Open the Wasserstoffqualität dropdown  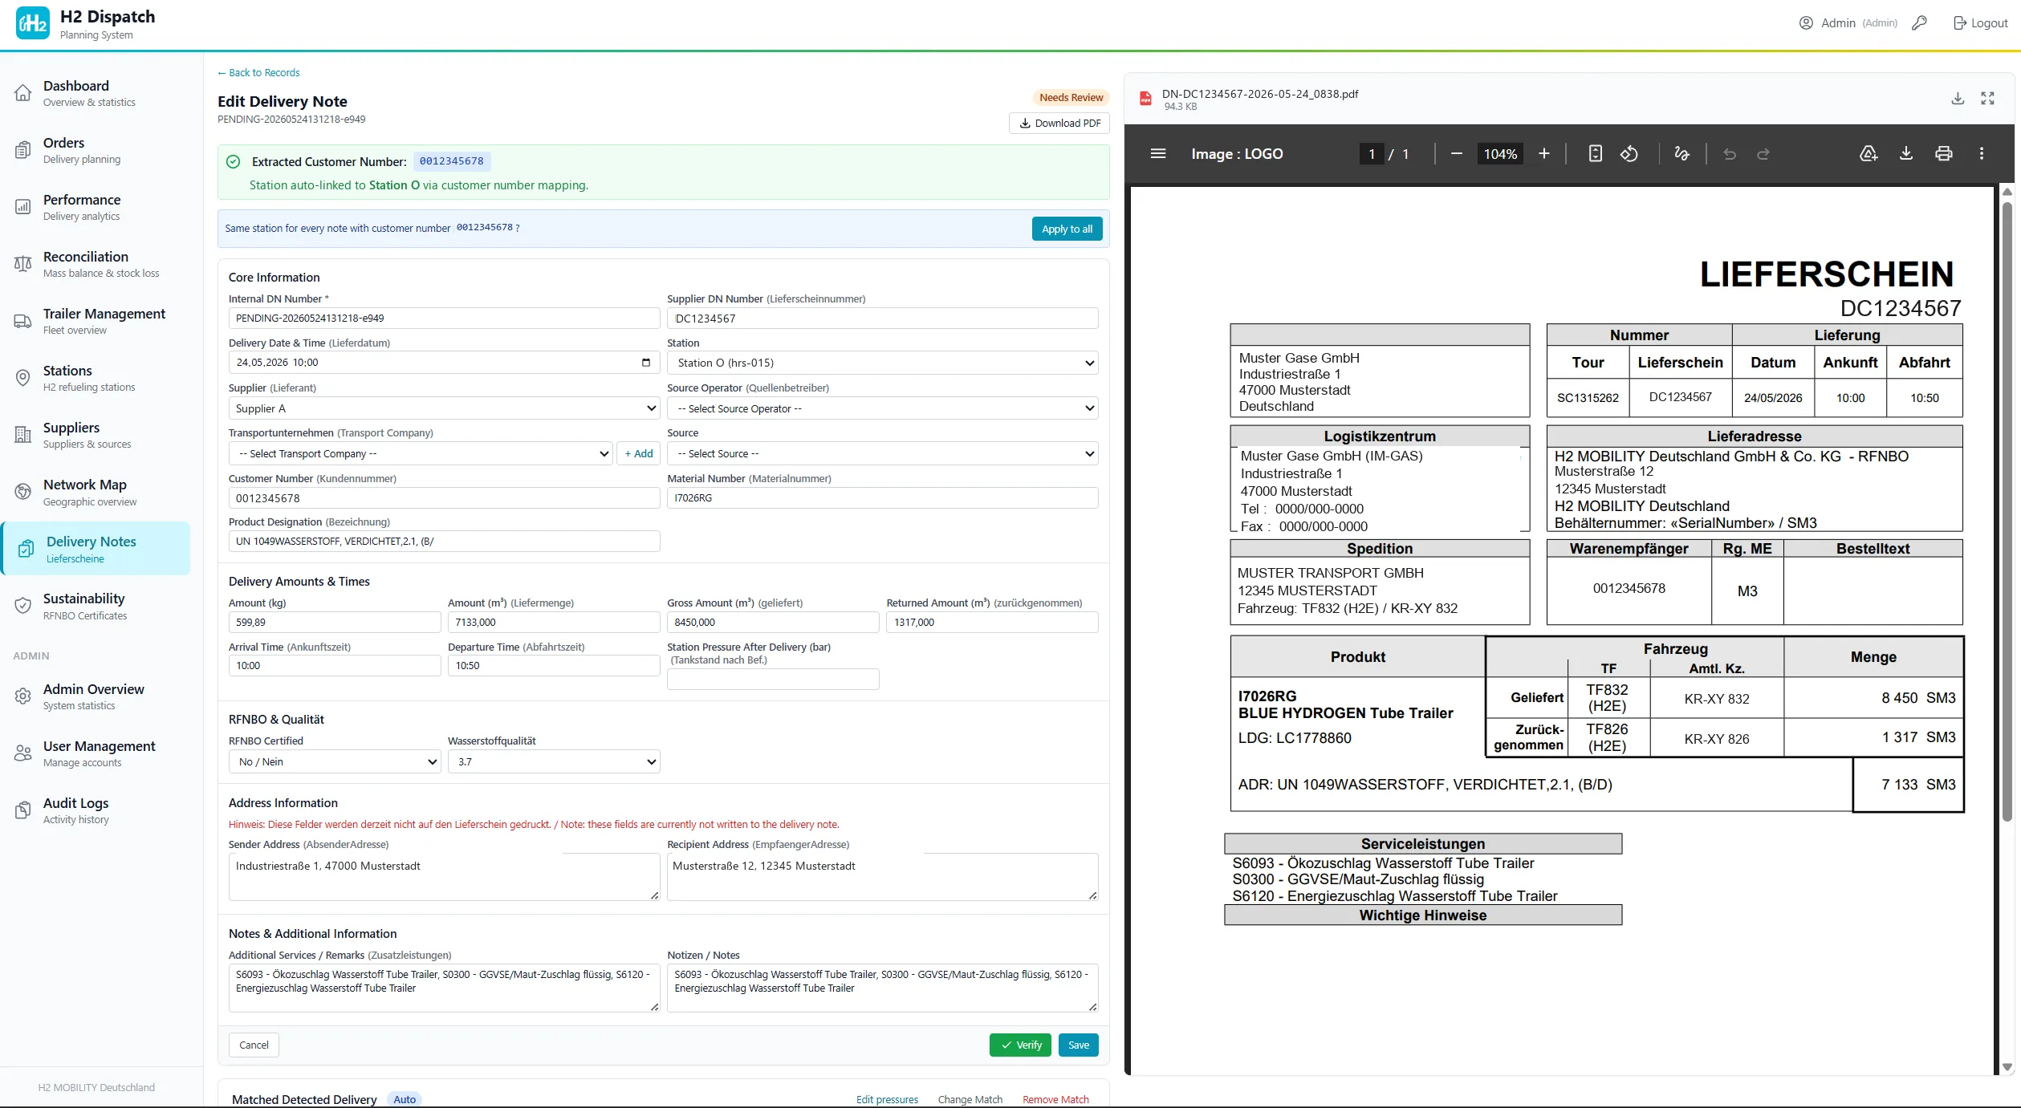click(554, 761)
